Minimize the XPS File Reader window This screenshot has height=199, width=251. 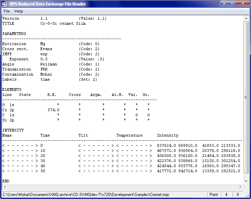coord(224,3)
